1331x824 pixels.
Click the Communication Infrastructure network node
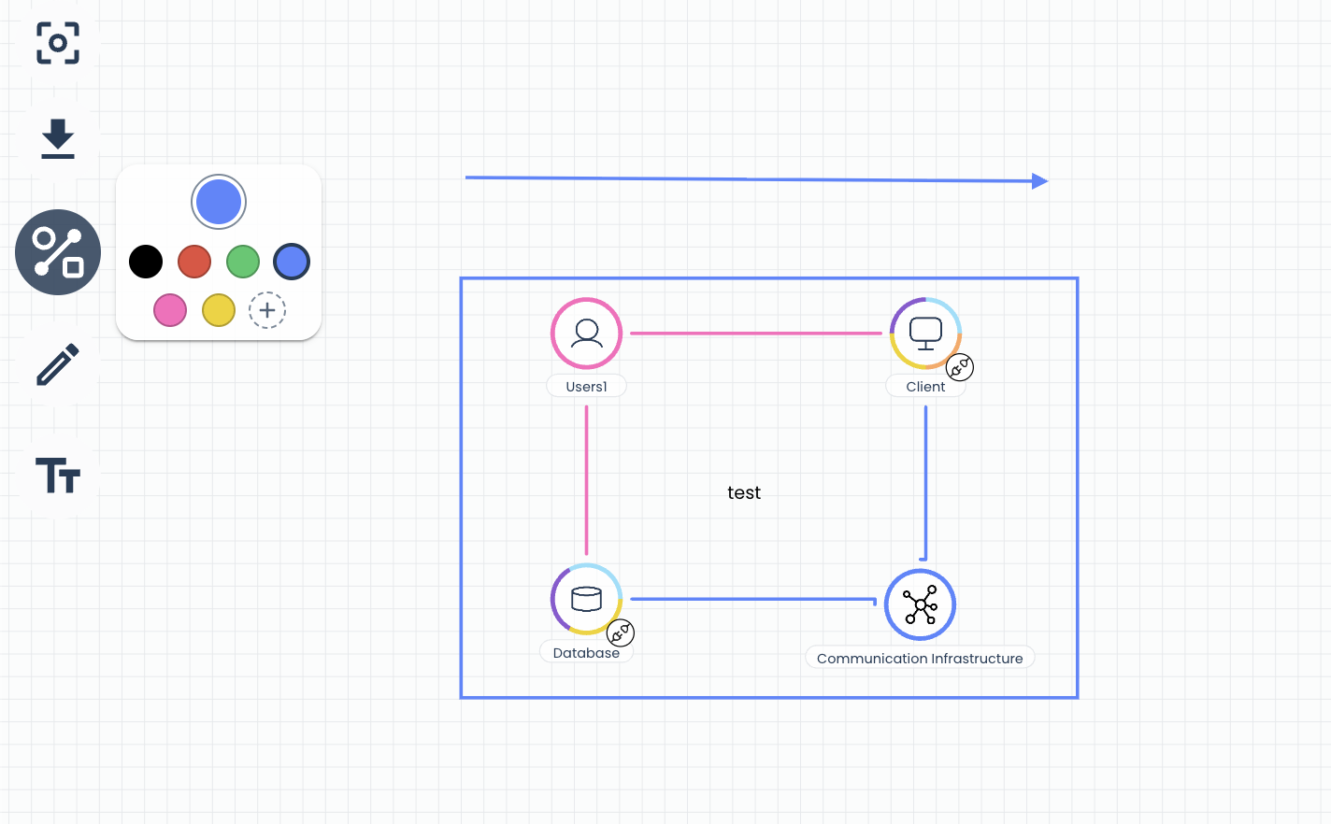pos(921,604)
